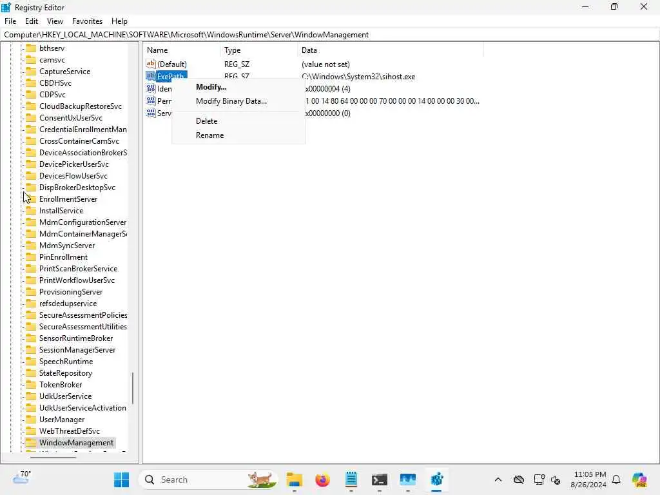Open the Favorites menu

(87, 21)
